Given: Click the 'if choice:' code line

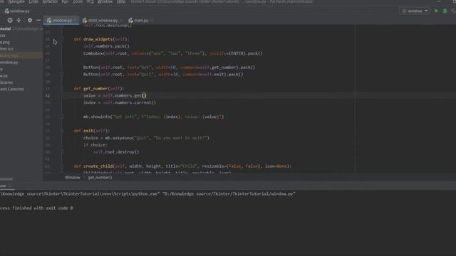Looking at the screenshot, I should coord(95,145).
